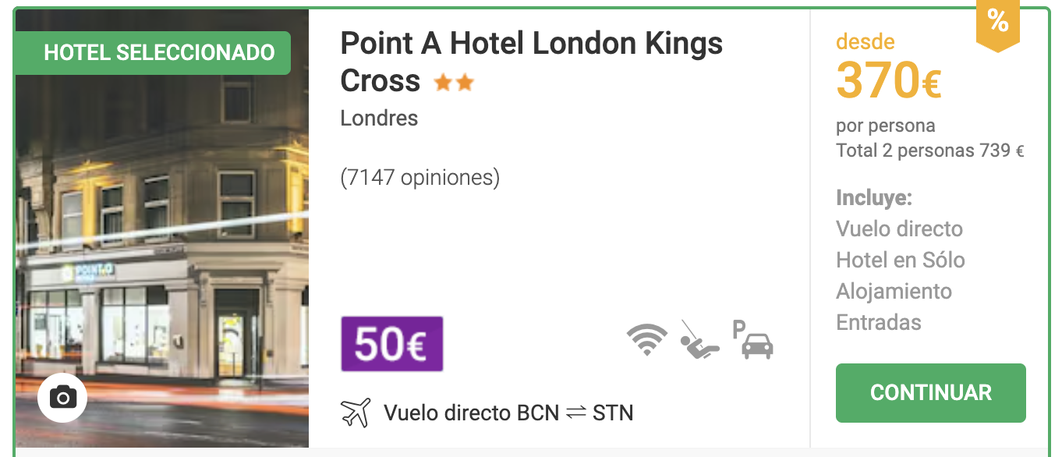Click the round-trip arrows between BCN and STN
The height and width of the screenshot is (457, 1062).
575,413
